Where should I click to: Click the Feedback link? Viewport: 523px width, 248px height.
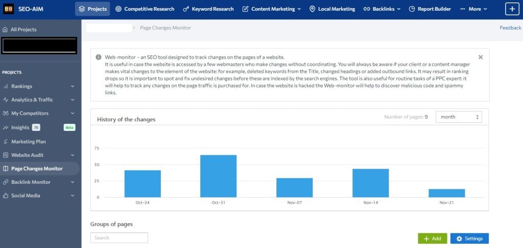point(510,28)
